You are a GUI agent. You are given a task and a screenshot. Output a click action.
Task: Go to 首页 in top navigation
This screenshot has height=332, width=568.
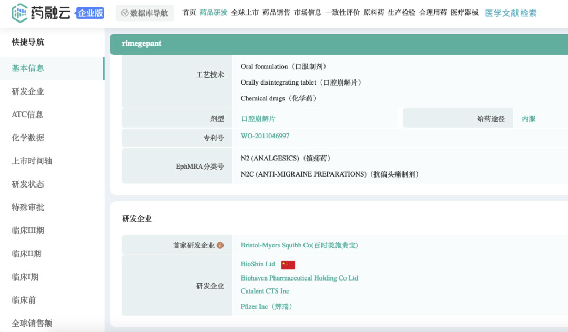coord(189,13)
